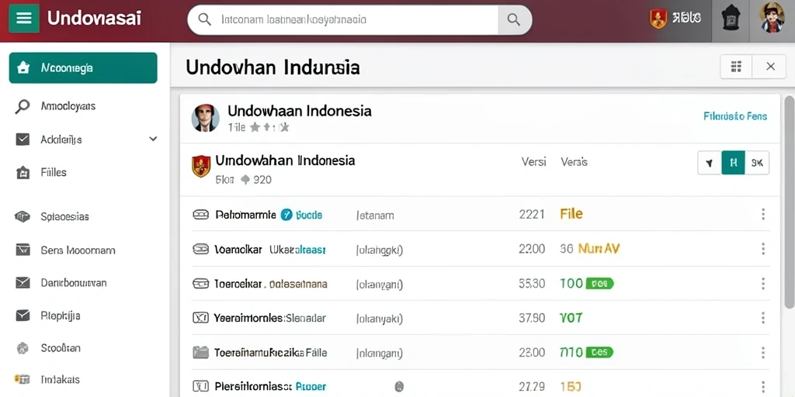This screenshot has width=795, height=397.
Task: Click the vertical scrollbar on the right
Action: click(x=789, y=202)
